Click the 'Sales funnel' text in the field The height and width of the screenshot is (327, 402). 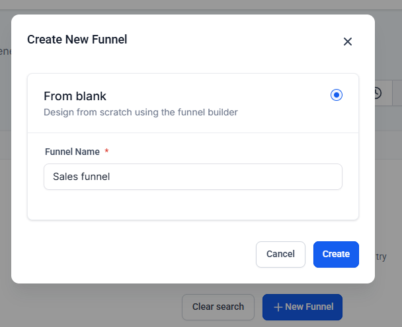coord(81,177)
